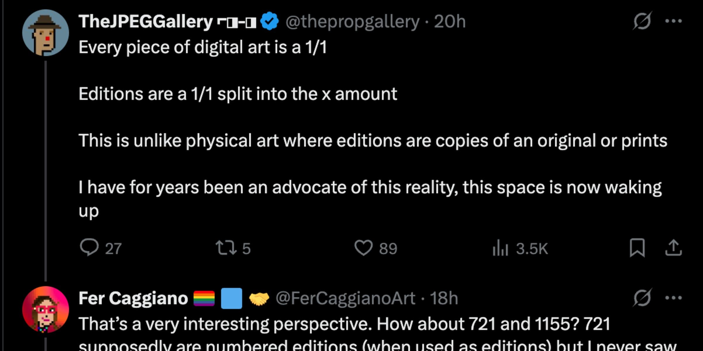
Task: Open Fer Caggiano's profile avatar
Action: pos(46,310)
